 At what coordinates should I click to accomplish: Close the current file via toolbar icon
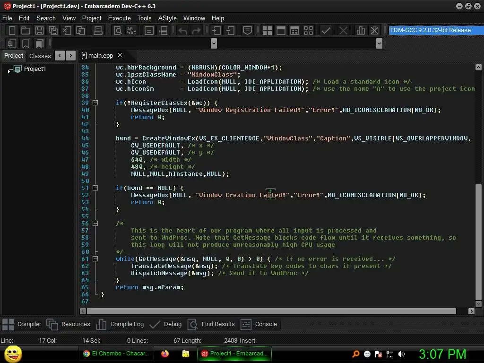point(67,31)
